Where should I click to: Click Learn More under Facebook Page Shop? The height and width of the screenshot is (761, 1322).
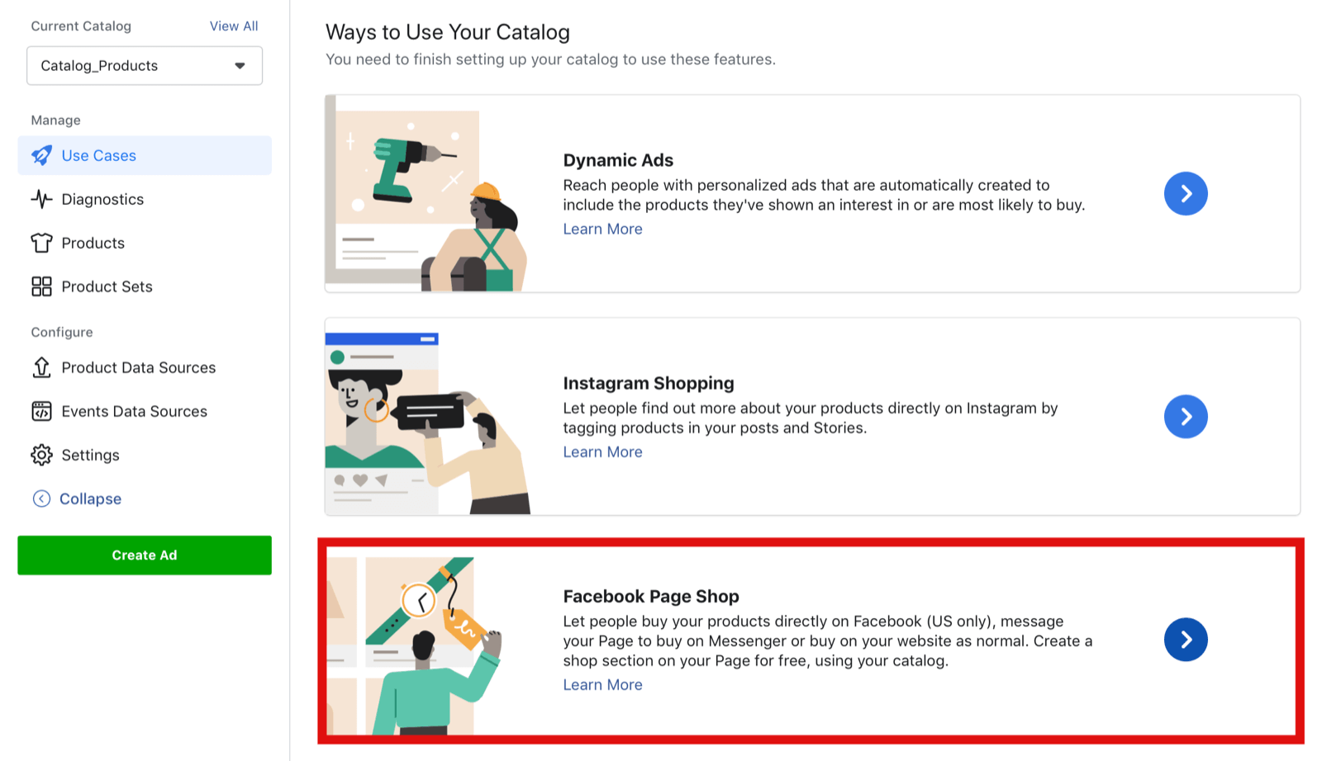(602, 685)
